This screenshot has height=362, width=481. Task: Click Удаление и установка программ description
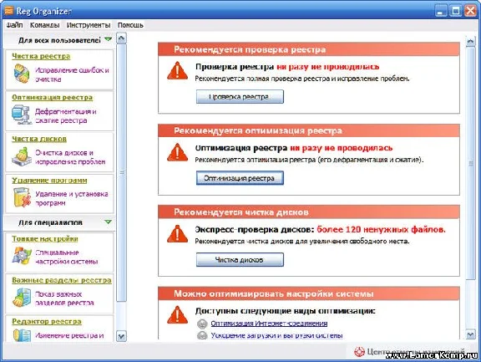(72, 198)
